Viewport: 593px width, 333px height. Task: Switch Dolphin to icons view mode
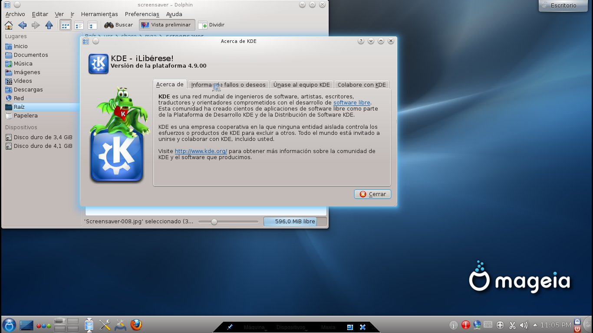click(66, 25)
